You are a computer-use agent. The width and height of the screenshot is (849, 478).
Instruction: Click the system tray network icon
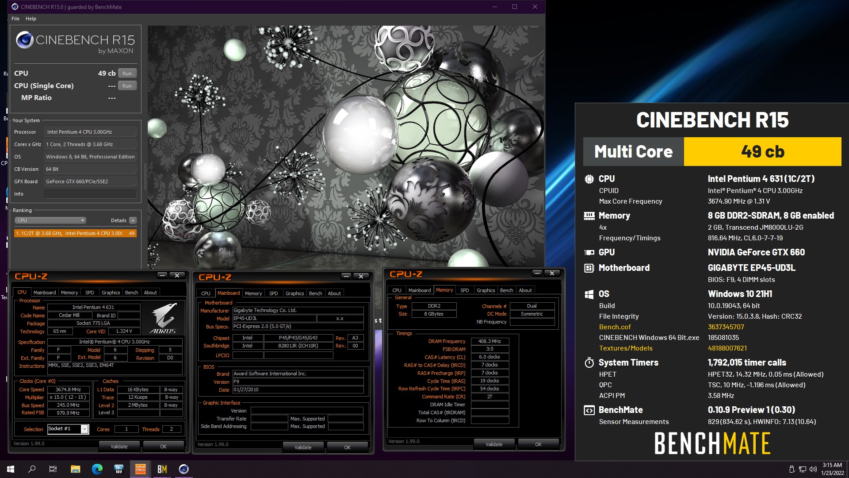[802, 469]
